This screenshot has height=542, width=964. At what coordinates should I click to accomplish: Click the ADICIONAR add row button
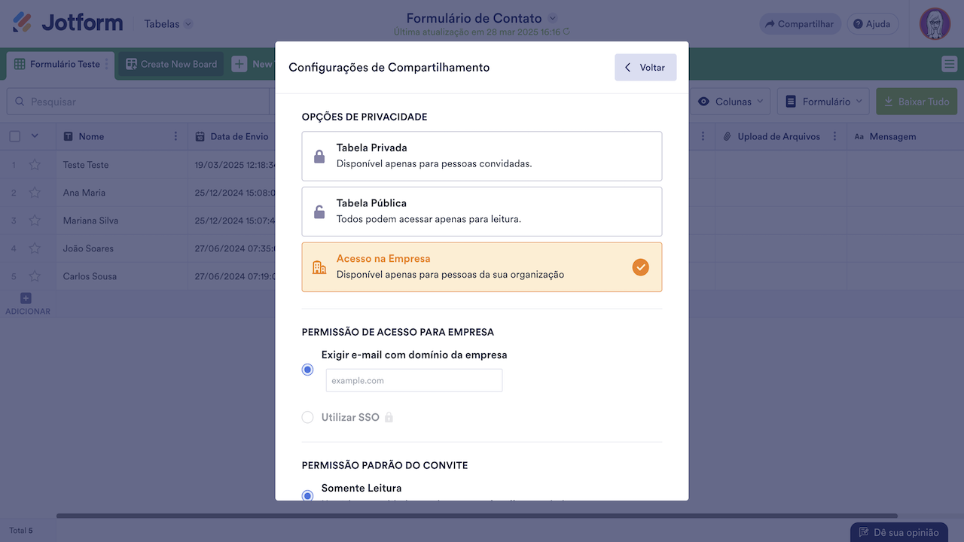point(27,304)
